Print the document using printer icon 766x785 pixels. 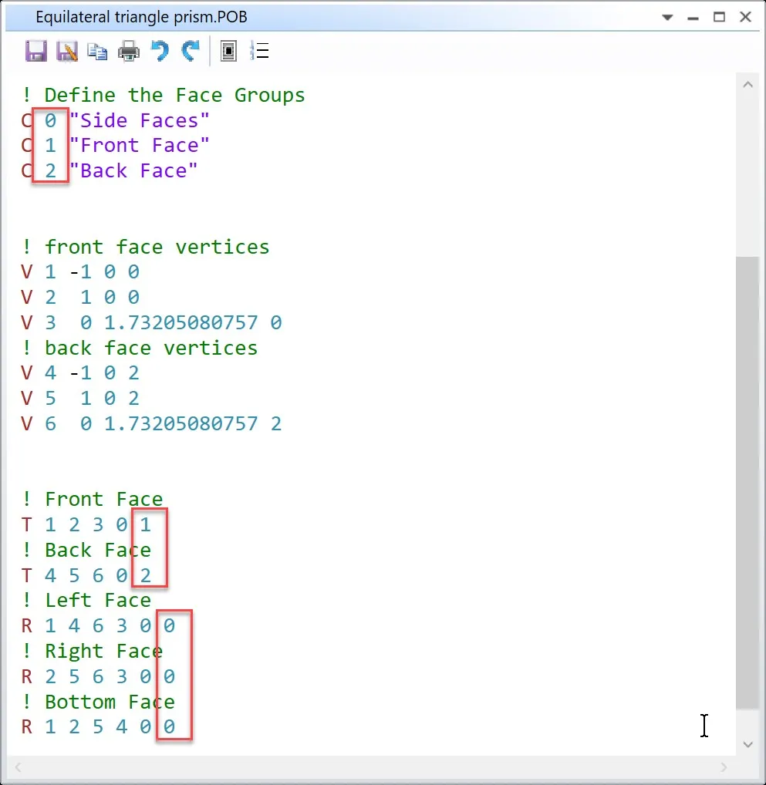click(128, 52)
